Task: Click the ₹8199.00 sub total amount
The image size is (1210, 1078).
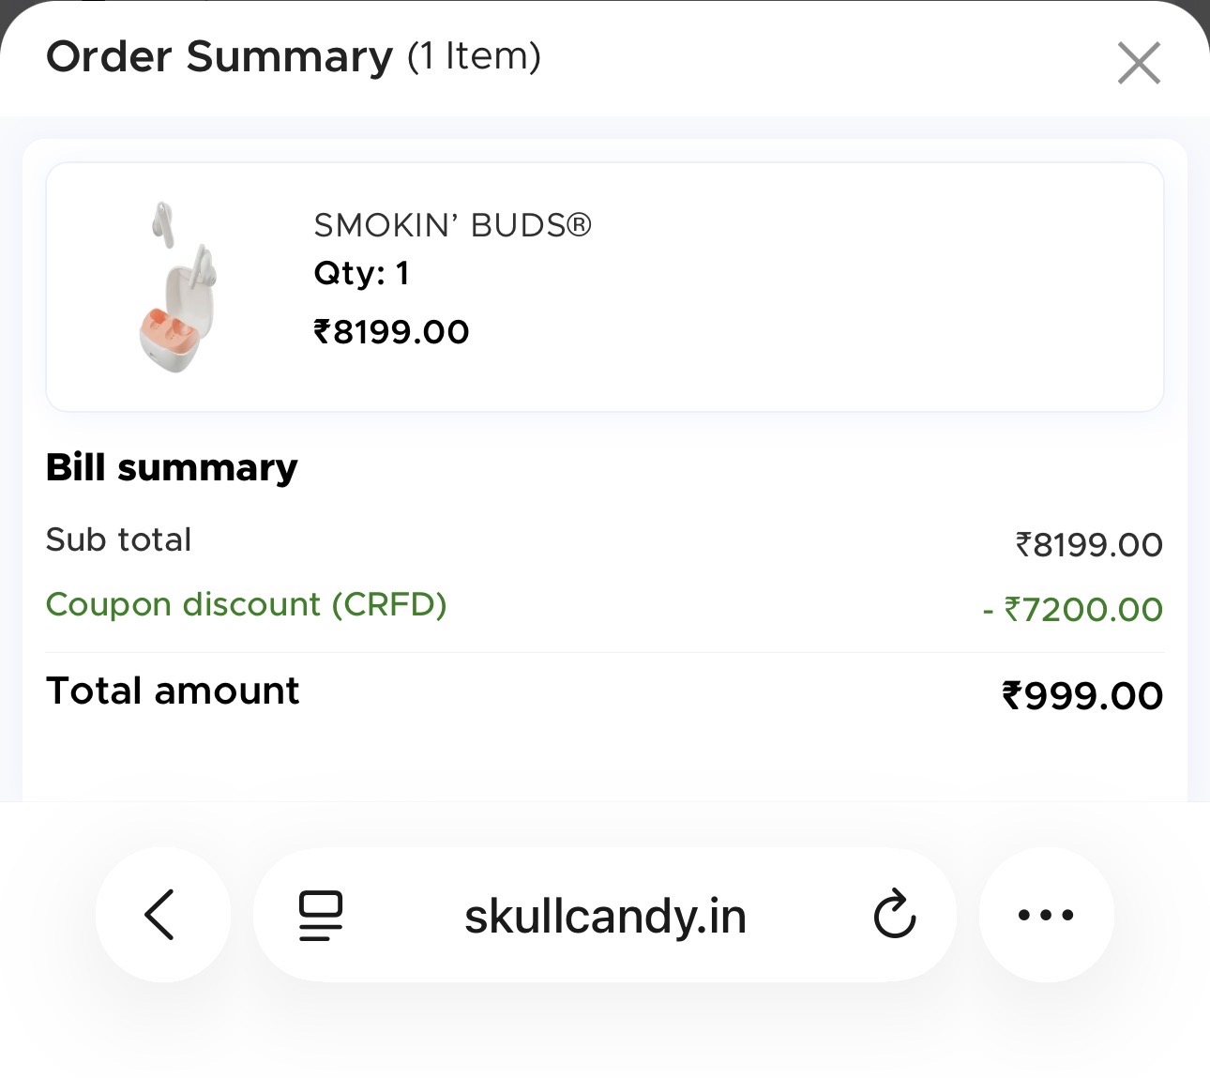Action: (1089, 545)
